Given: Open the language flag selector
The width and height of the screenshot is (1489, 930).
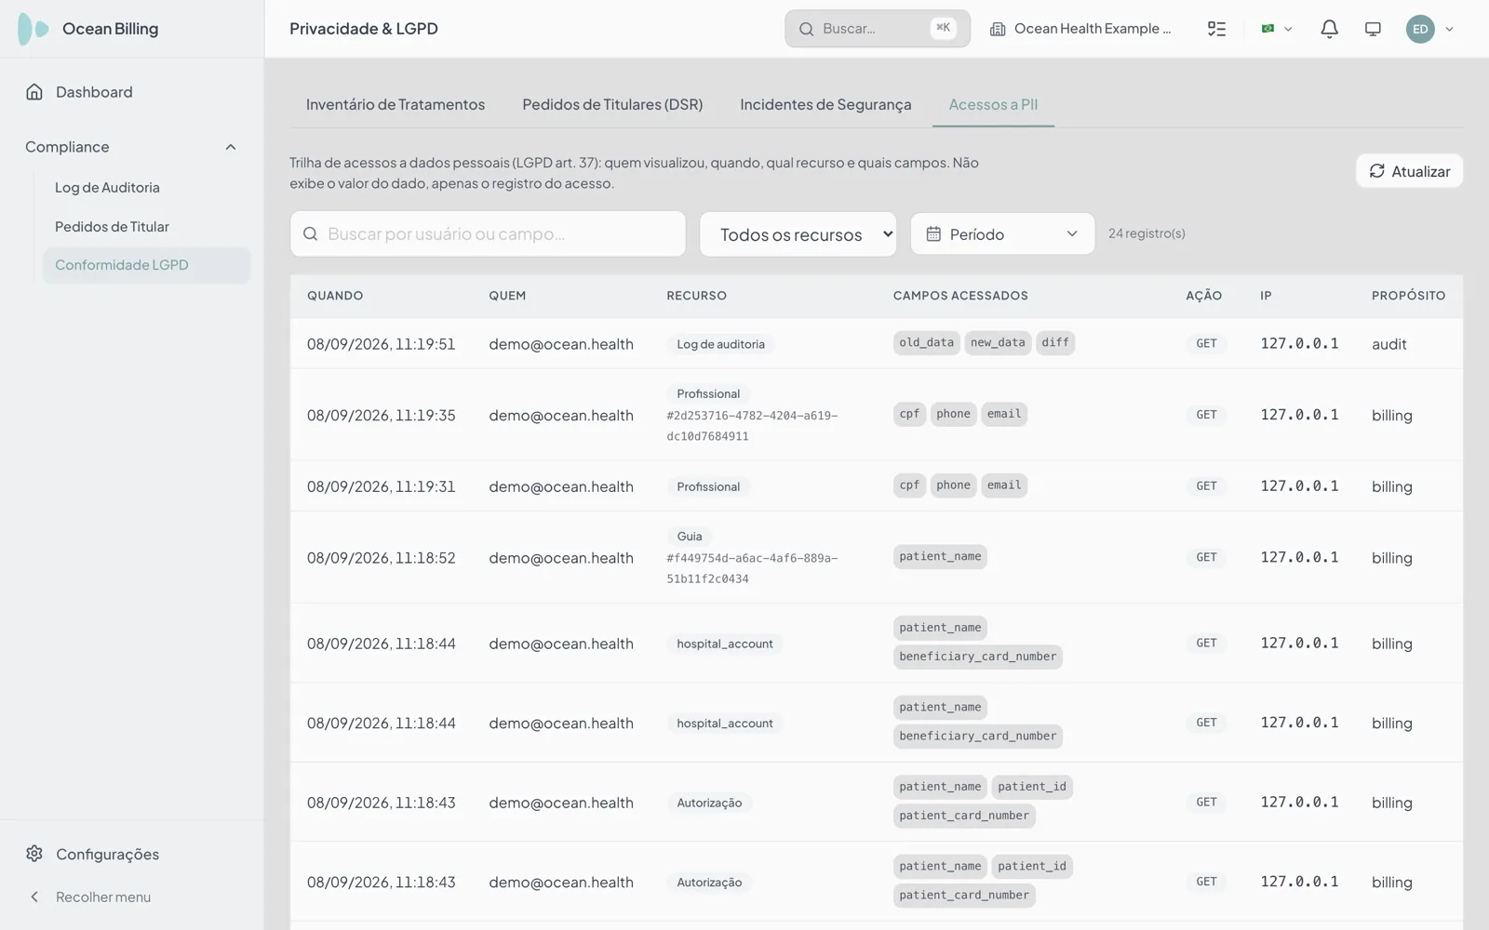Looking at the screenshot, I should click(x=1276, y=29).
